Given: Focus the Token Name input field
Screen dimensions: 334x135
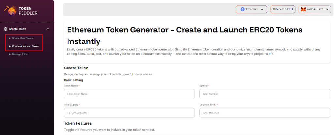Looking at the screenshot, I should (129, 94).
